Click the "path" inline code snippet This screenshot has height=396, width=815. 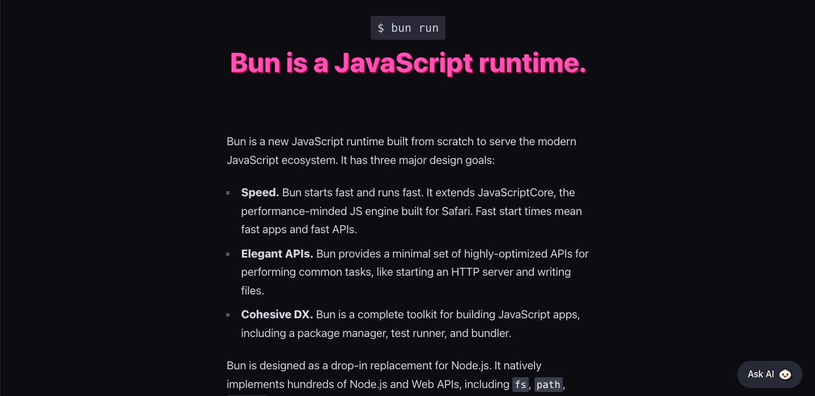tap(548, 385)
